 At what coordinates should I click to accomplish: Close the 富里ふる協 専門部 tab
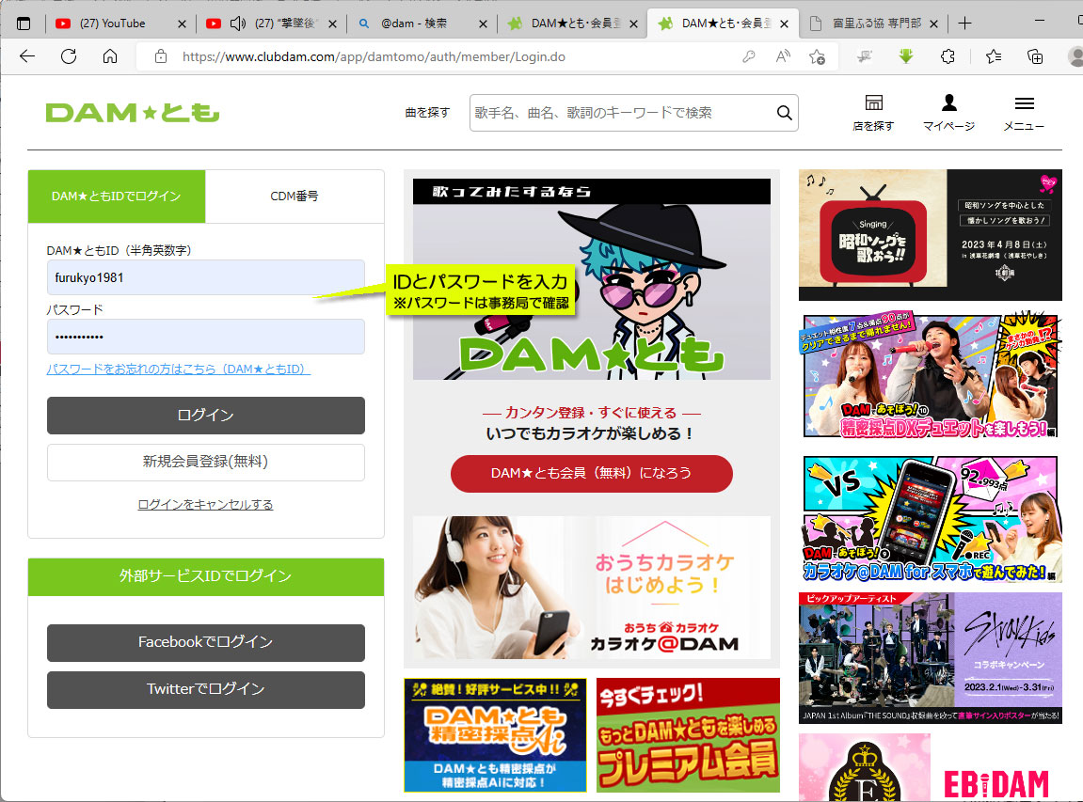point(933,24)
